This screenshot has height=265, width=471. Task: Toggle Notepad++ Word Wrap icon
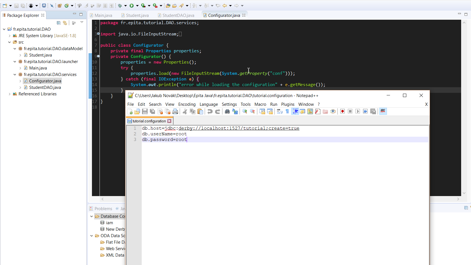click(280, 111)
